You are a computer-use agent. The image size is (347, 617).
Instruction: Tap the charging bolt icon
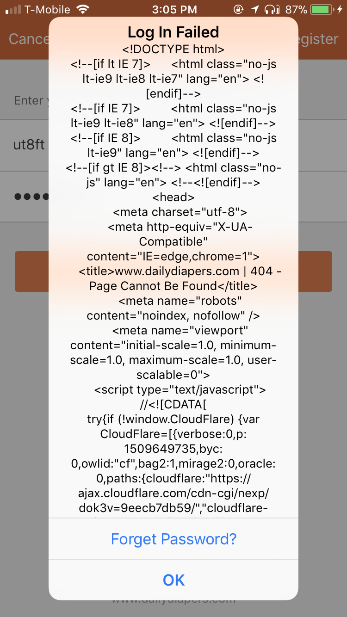340,9
